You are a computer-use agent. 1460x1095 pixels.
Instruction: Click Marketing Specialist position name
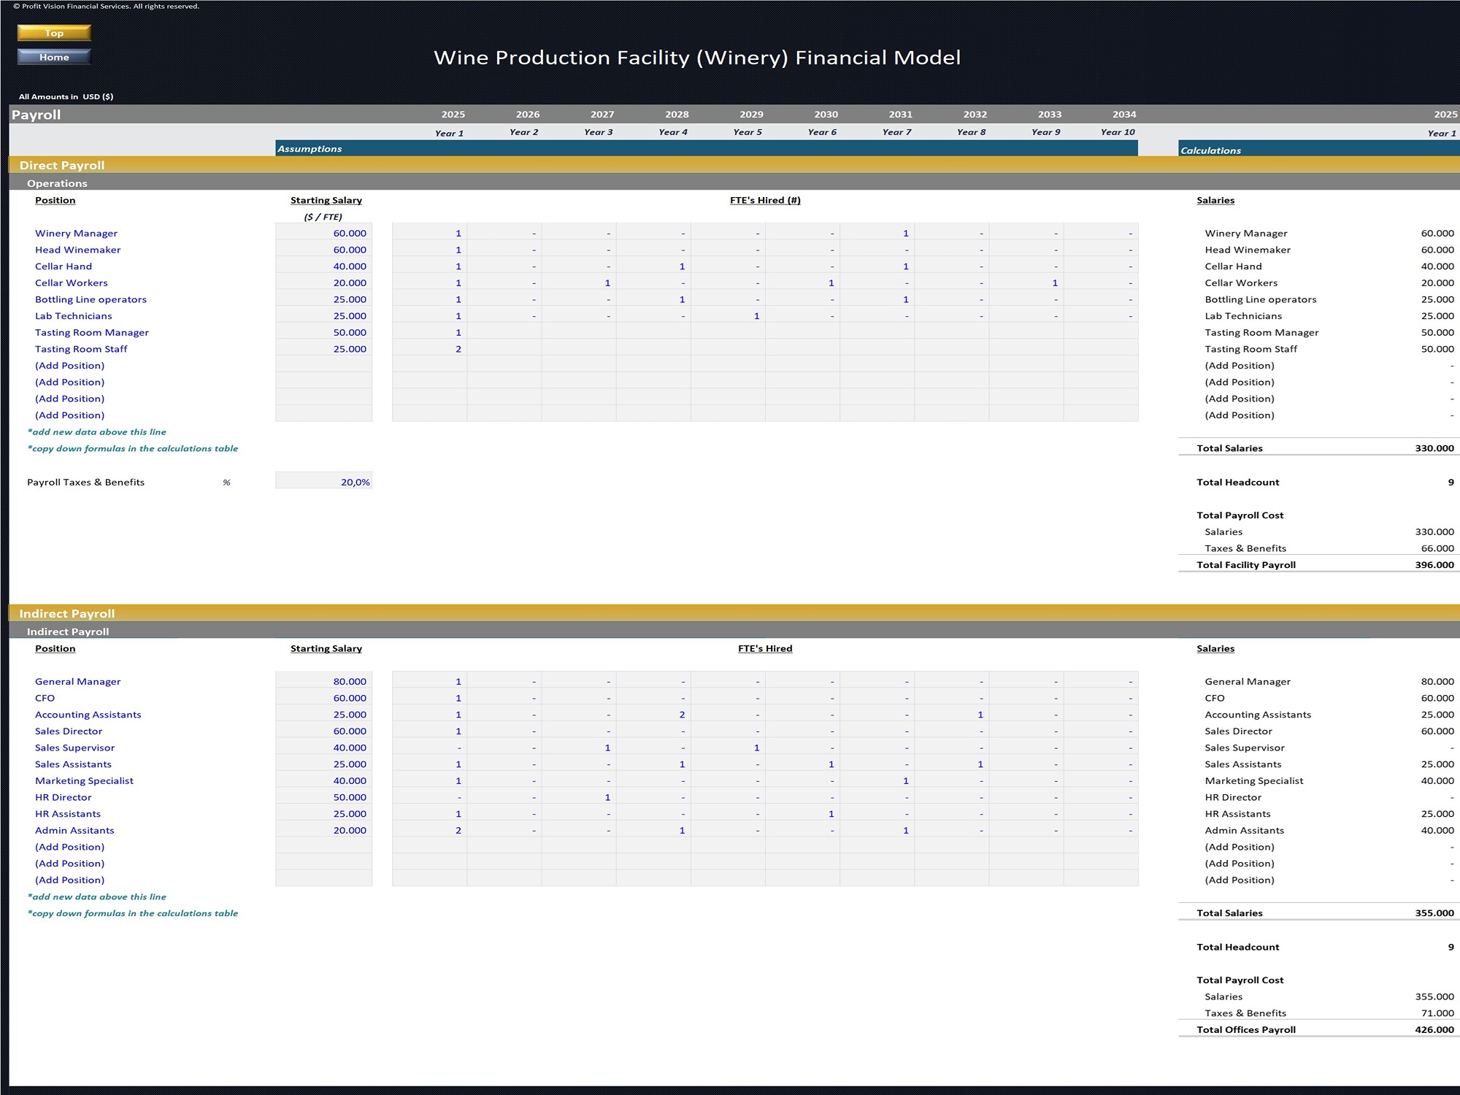tap(84, 780)
